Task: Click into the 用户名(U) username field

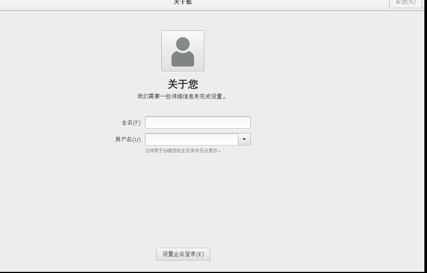Action: coord(192,140)
